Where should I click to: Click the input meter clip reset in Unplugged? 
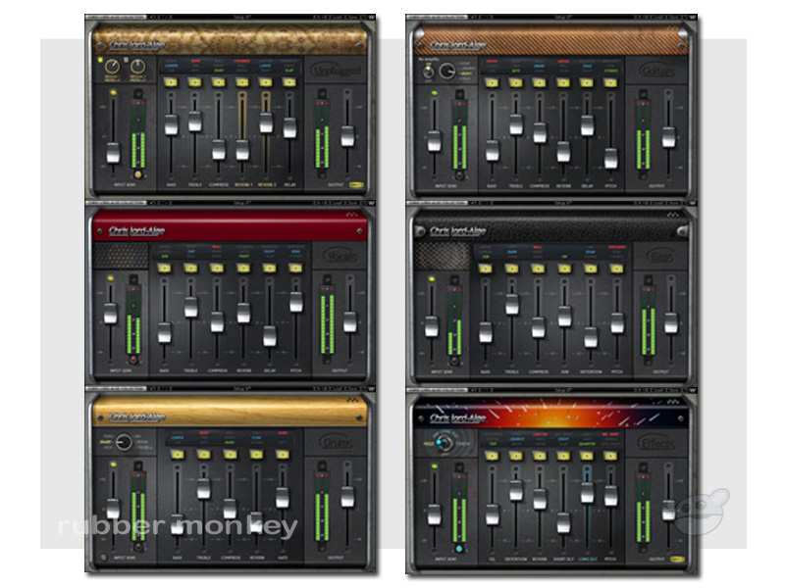(x=137, y=174)
